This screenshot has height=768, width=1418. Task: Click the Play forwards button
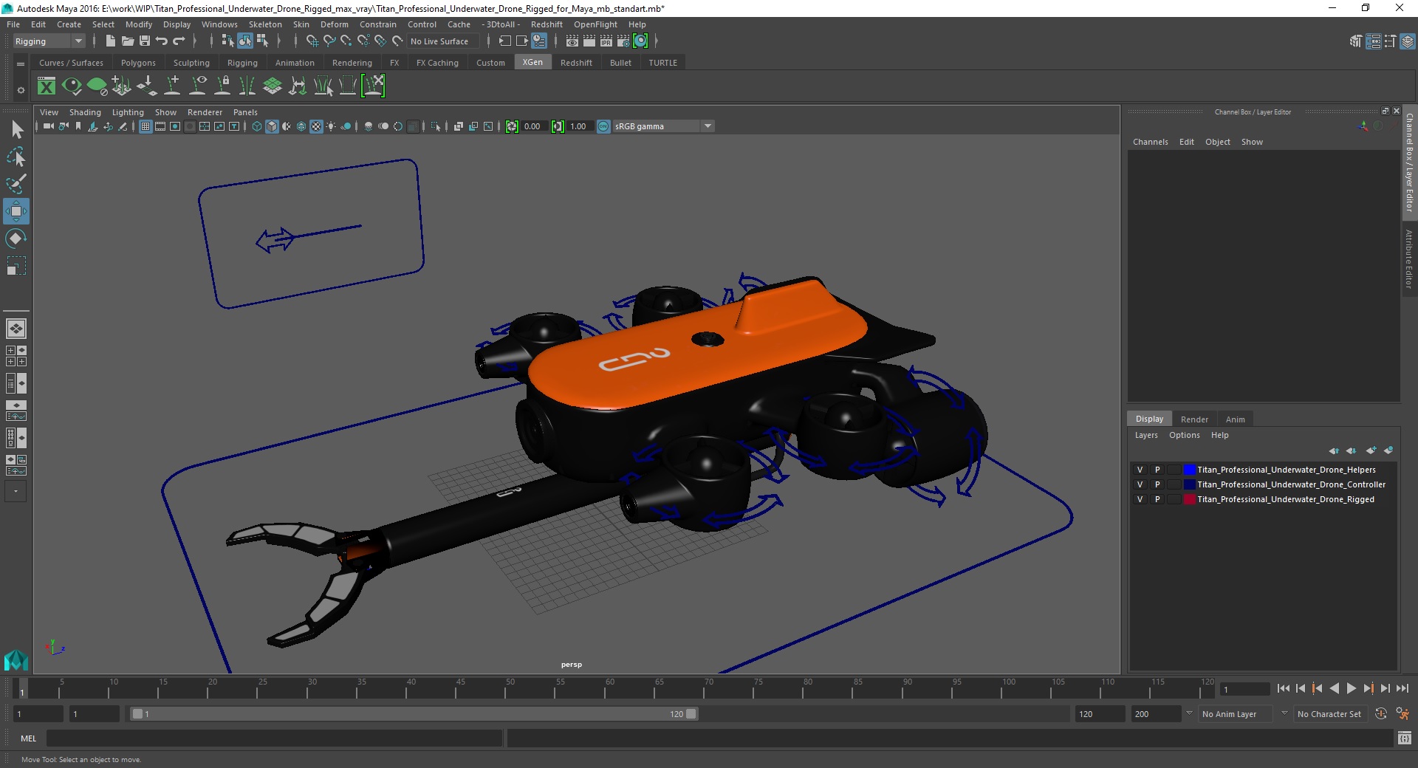(x=1351, y=688)
